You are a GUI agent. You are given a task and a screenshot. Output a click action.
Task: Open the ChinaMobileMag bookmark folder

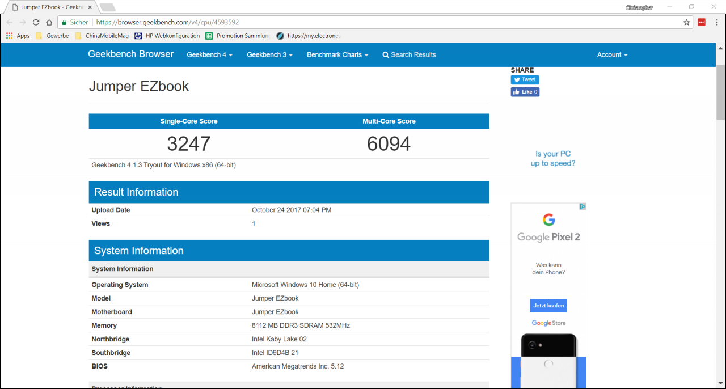coord(102,36)
